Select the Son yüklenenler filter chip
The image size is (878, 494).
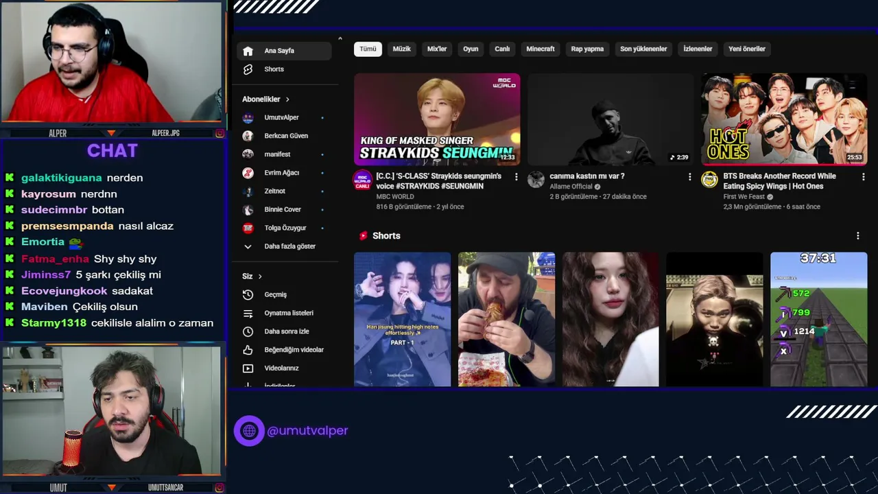[643, 49]
